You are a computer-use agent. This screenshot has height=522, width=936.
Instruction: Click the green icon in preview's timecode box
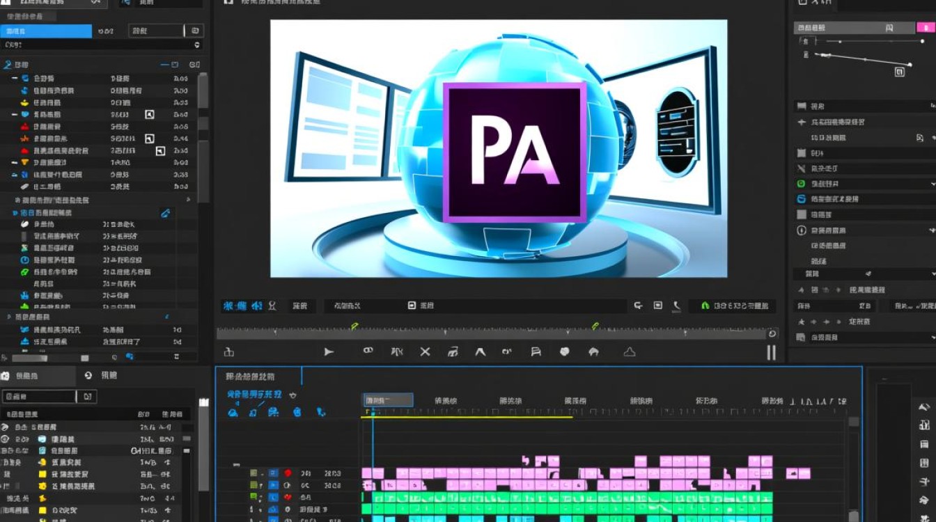click(x=705, y=306)
